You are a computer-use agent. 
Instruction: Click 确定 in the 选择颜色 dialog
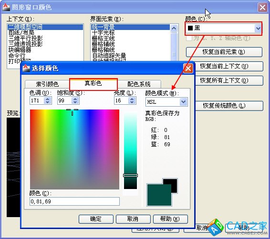(x=96, y=219)
